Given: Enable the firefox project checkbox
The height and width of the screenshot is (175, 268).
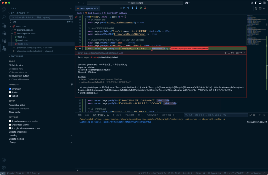Looking at the screenshot, I should click(x=10, y=92).
